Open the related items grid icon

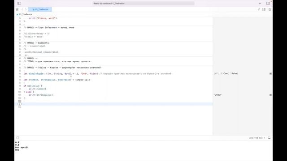click(x=17, y=9)
